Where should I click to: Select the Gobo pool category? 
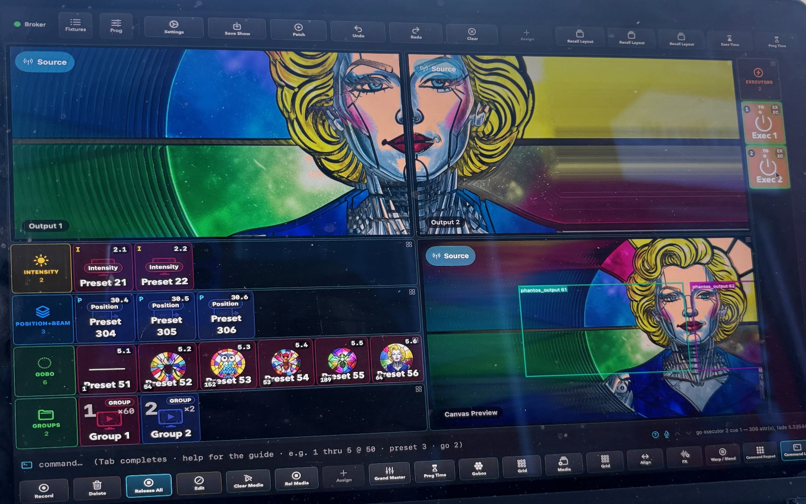(45, 371)
